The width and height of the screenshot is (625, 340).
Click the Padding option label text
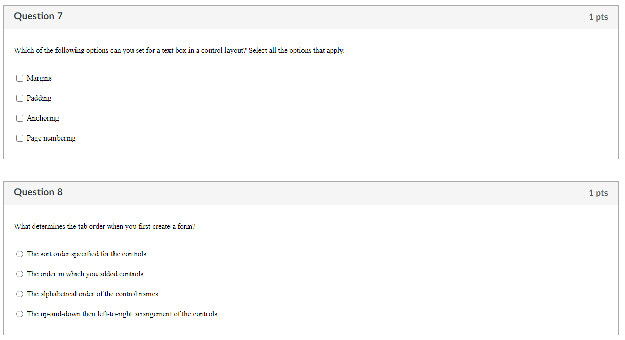[x=39, y=98]
